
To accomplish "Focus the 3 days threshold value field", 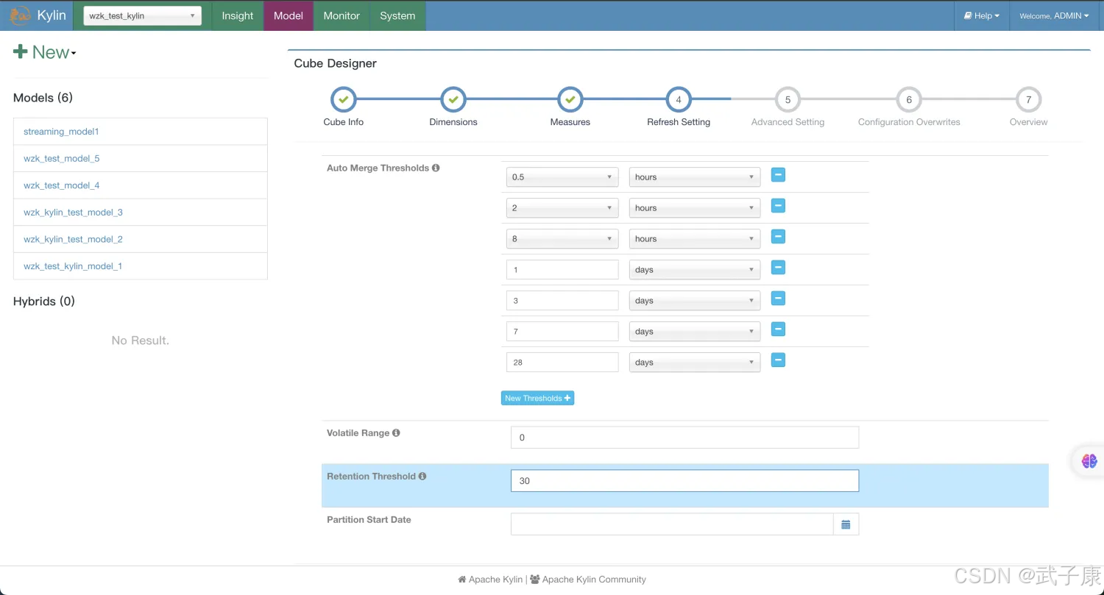I will (x=562, y=301).
